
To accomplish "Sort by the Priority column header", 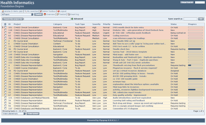I will 107,24.
